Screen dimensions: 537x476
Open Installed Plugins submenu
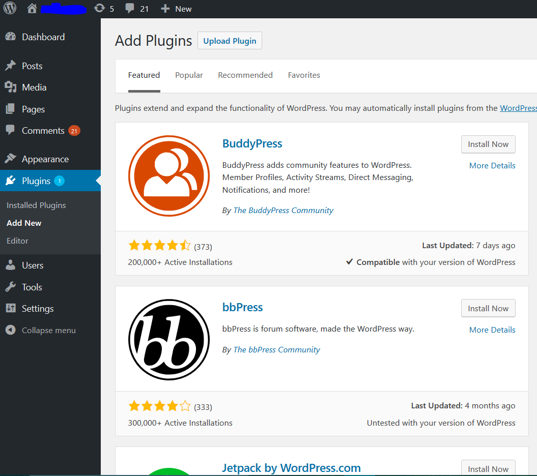(x=36, y=205)
